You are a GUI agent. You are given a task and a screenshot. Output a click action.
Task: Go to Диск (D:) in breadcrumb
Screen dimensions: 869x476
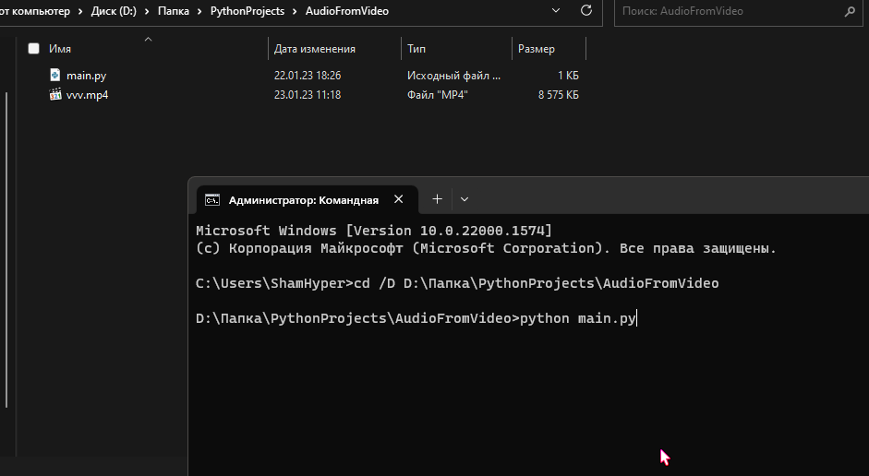[114, 11]
